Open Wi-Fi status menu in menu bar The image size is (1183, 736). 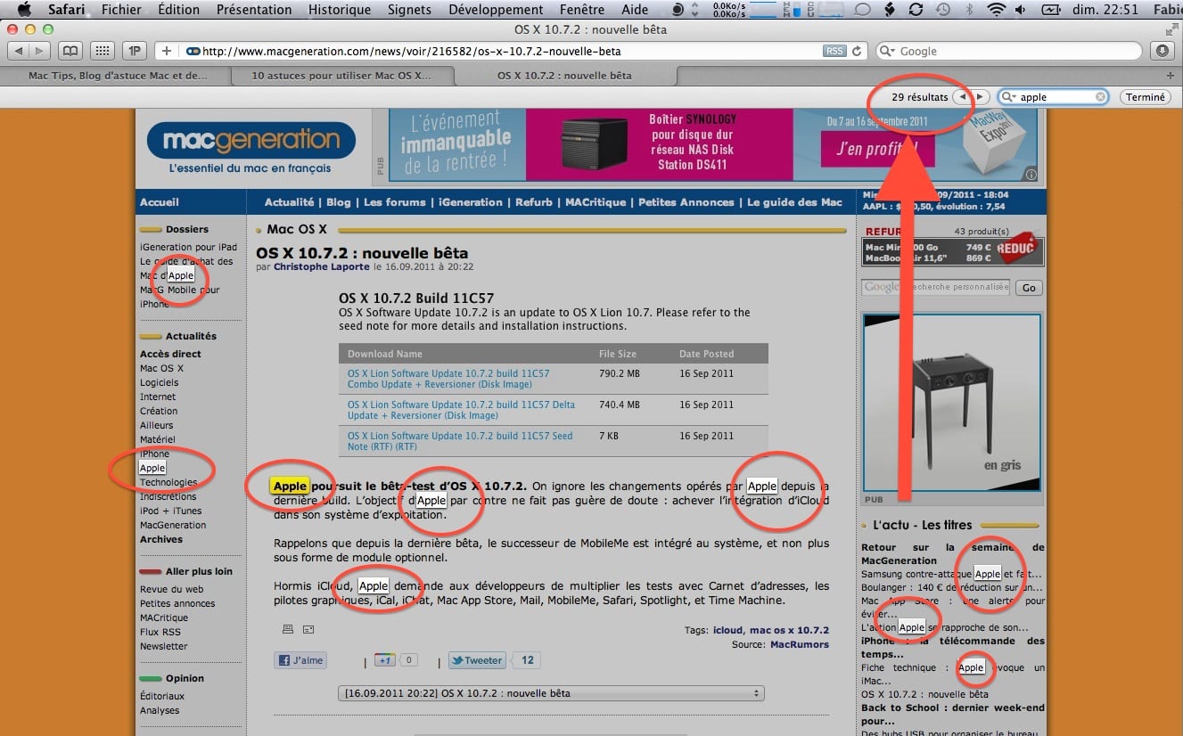[997, 10]
